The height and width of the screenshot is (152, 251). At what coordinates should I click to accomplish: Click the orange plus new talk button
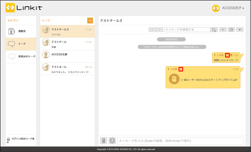(90, 21)
